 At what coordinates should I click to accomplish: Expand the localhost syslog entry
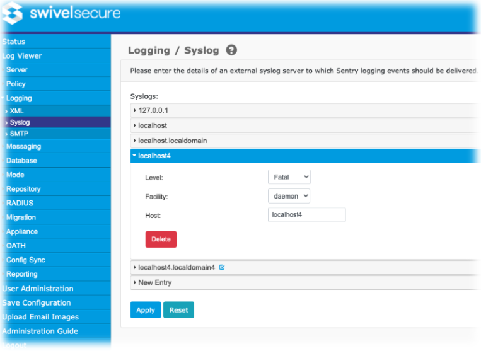(305, 125)
